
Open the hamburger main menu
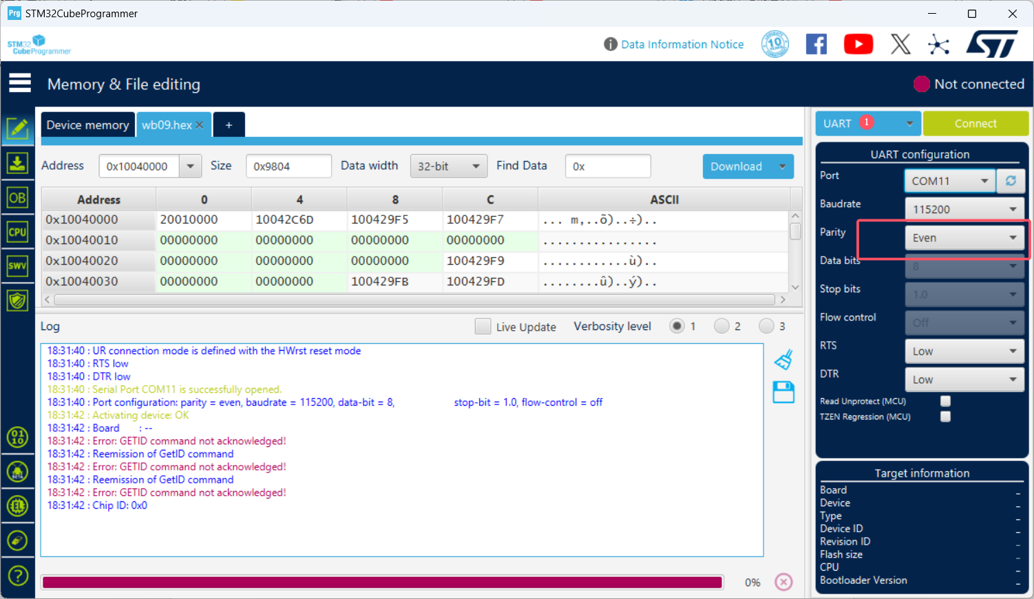click(x=20, y=83)
